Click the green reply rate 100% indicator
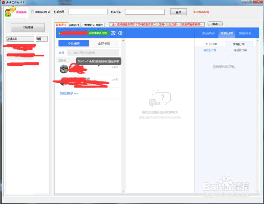Image resolution: width=264 pixels, height=204 pixels. click(x=98, y=33)
